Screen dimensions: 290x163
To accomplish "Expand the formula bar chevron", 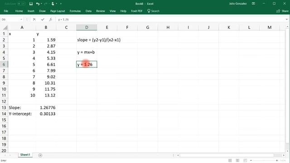I will point(287,19).
